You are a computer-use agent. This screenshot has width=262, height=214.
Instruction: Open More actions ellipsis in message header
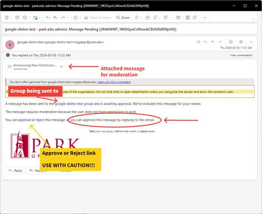pyautogui.click(x=251, y=42)
